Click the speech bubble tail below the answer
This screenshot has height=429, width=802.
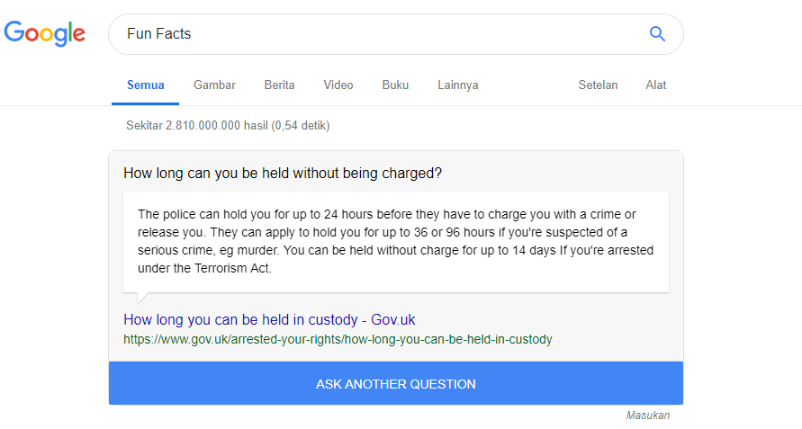(142, 298)
